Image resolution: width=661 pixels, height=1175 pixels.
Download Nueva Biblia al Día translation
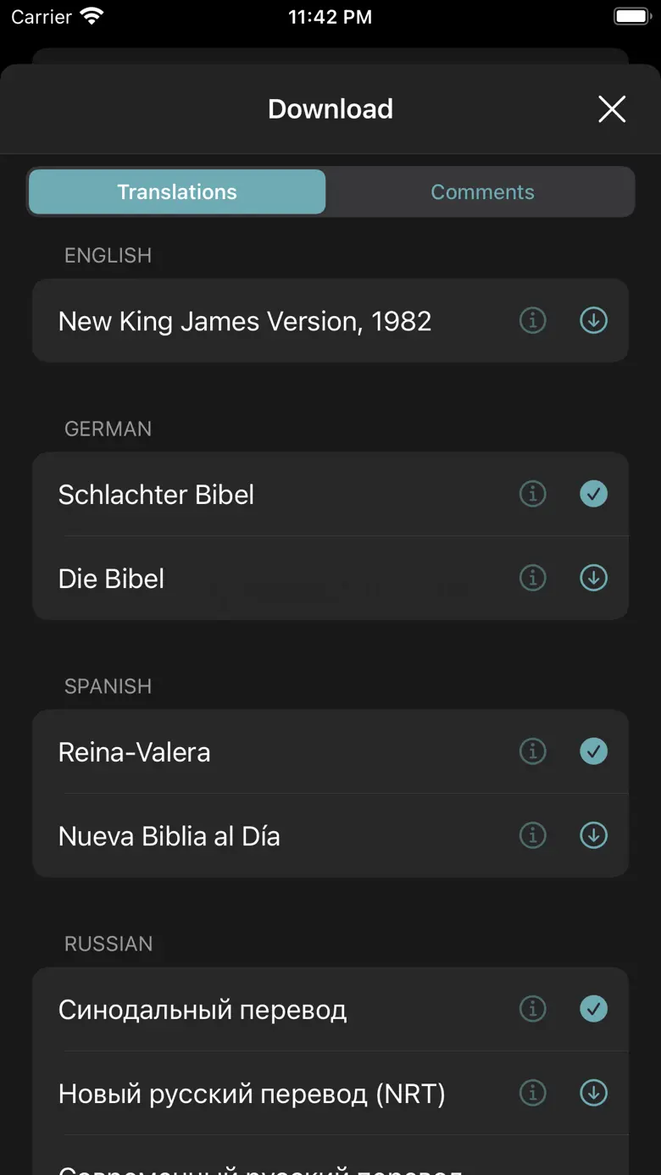coord(593,835)
